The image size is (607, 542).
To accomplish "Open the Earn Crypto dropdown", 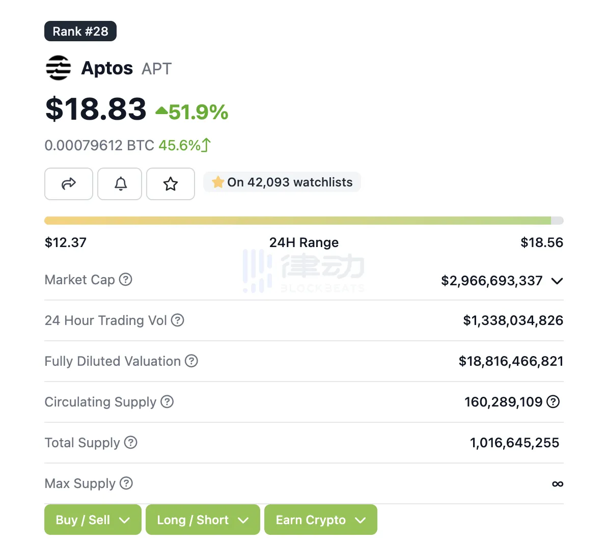I will [320, 520].
